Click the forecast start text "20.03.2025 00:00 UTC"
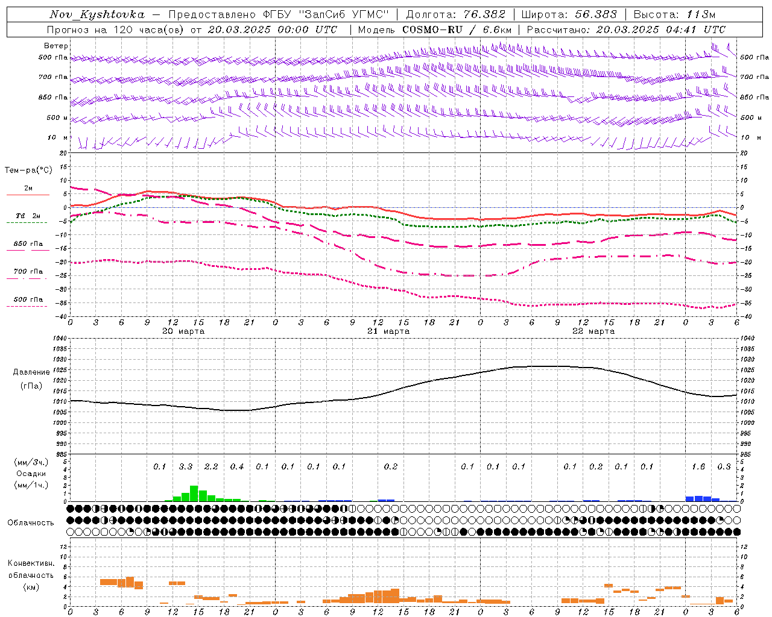772x617 pixels. click(272, 30)
